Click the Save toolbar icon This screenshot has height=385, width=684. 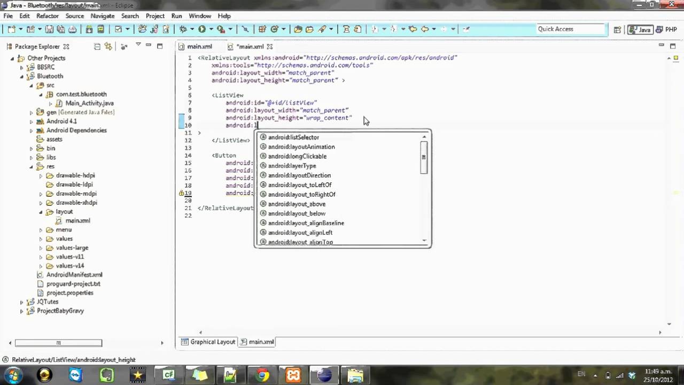(49, 29)
